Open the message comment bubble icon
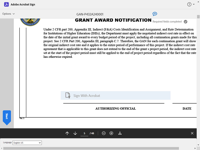This screenshot has width=200, height=150. coord(155,14)
